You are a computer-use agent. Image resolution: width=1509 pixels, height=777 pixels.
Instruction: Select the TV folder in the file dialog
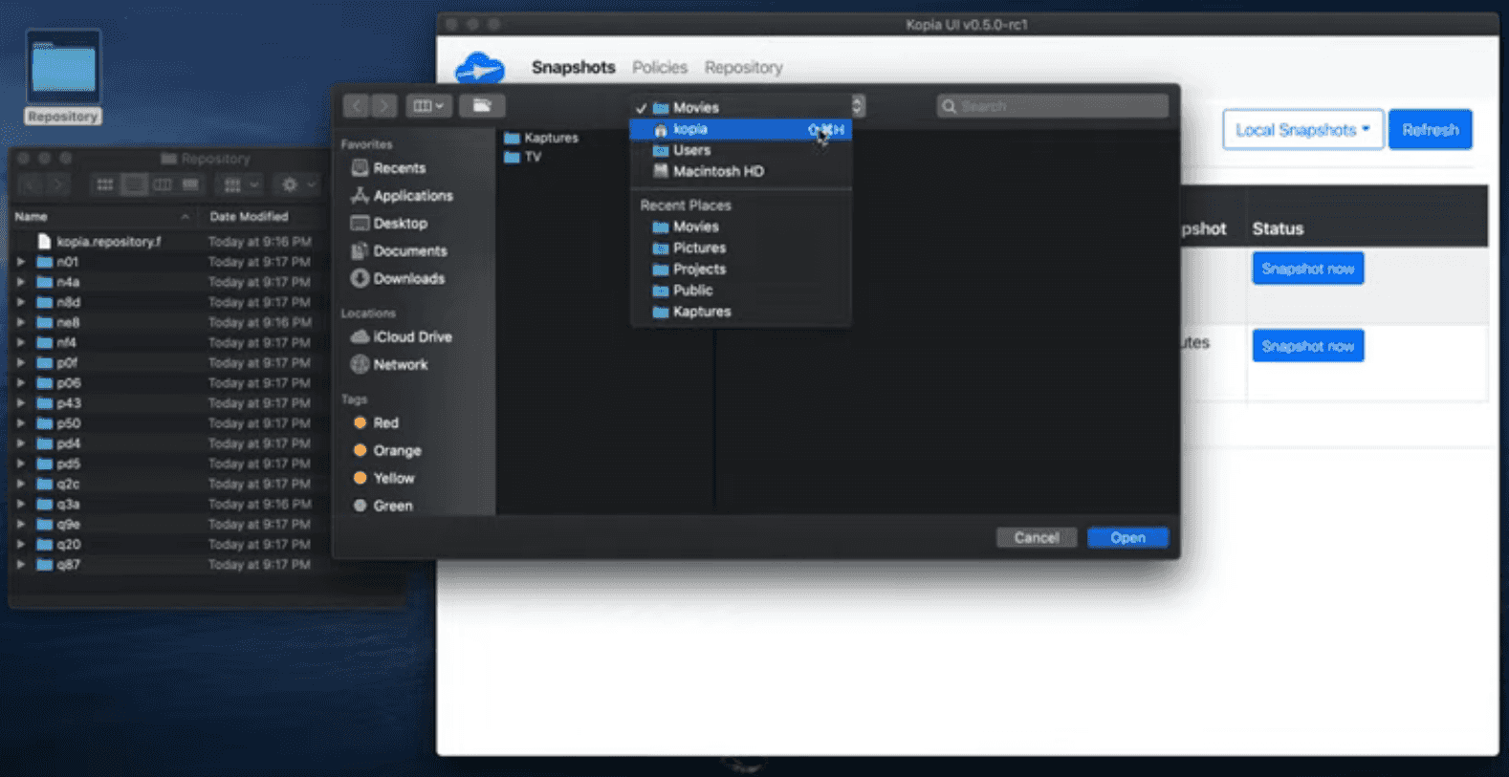(523, 158)
